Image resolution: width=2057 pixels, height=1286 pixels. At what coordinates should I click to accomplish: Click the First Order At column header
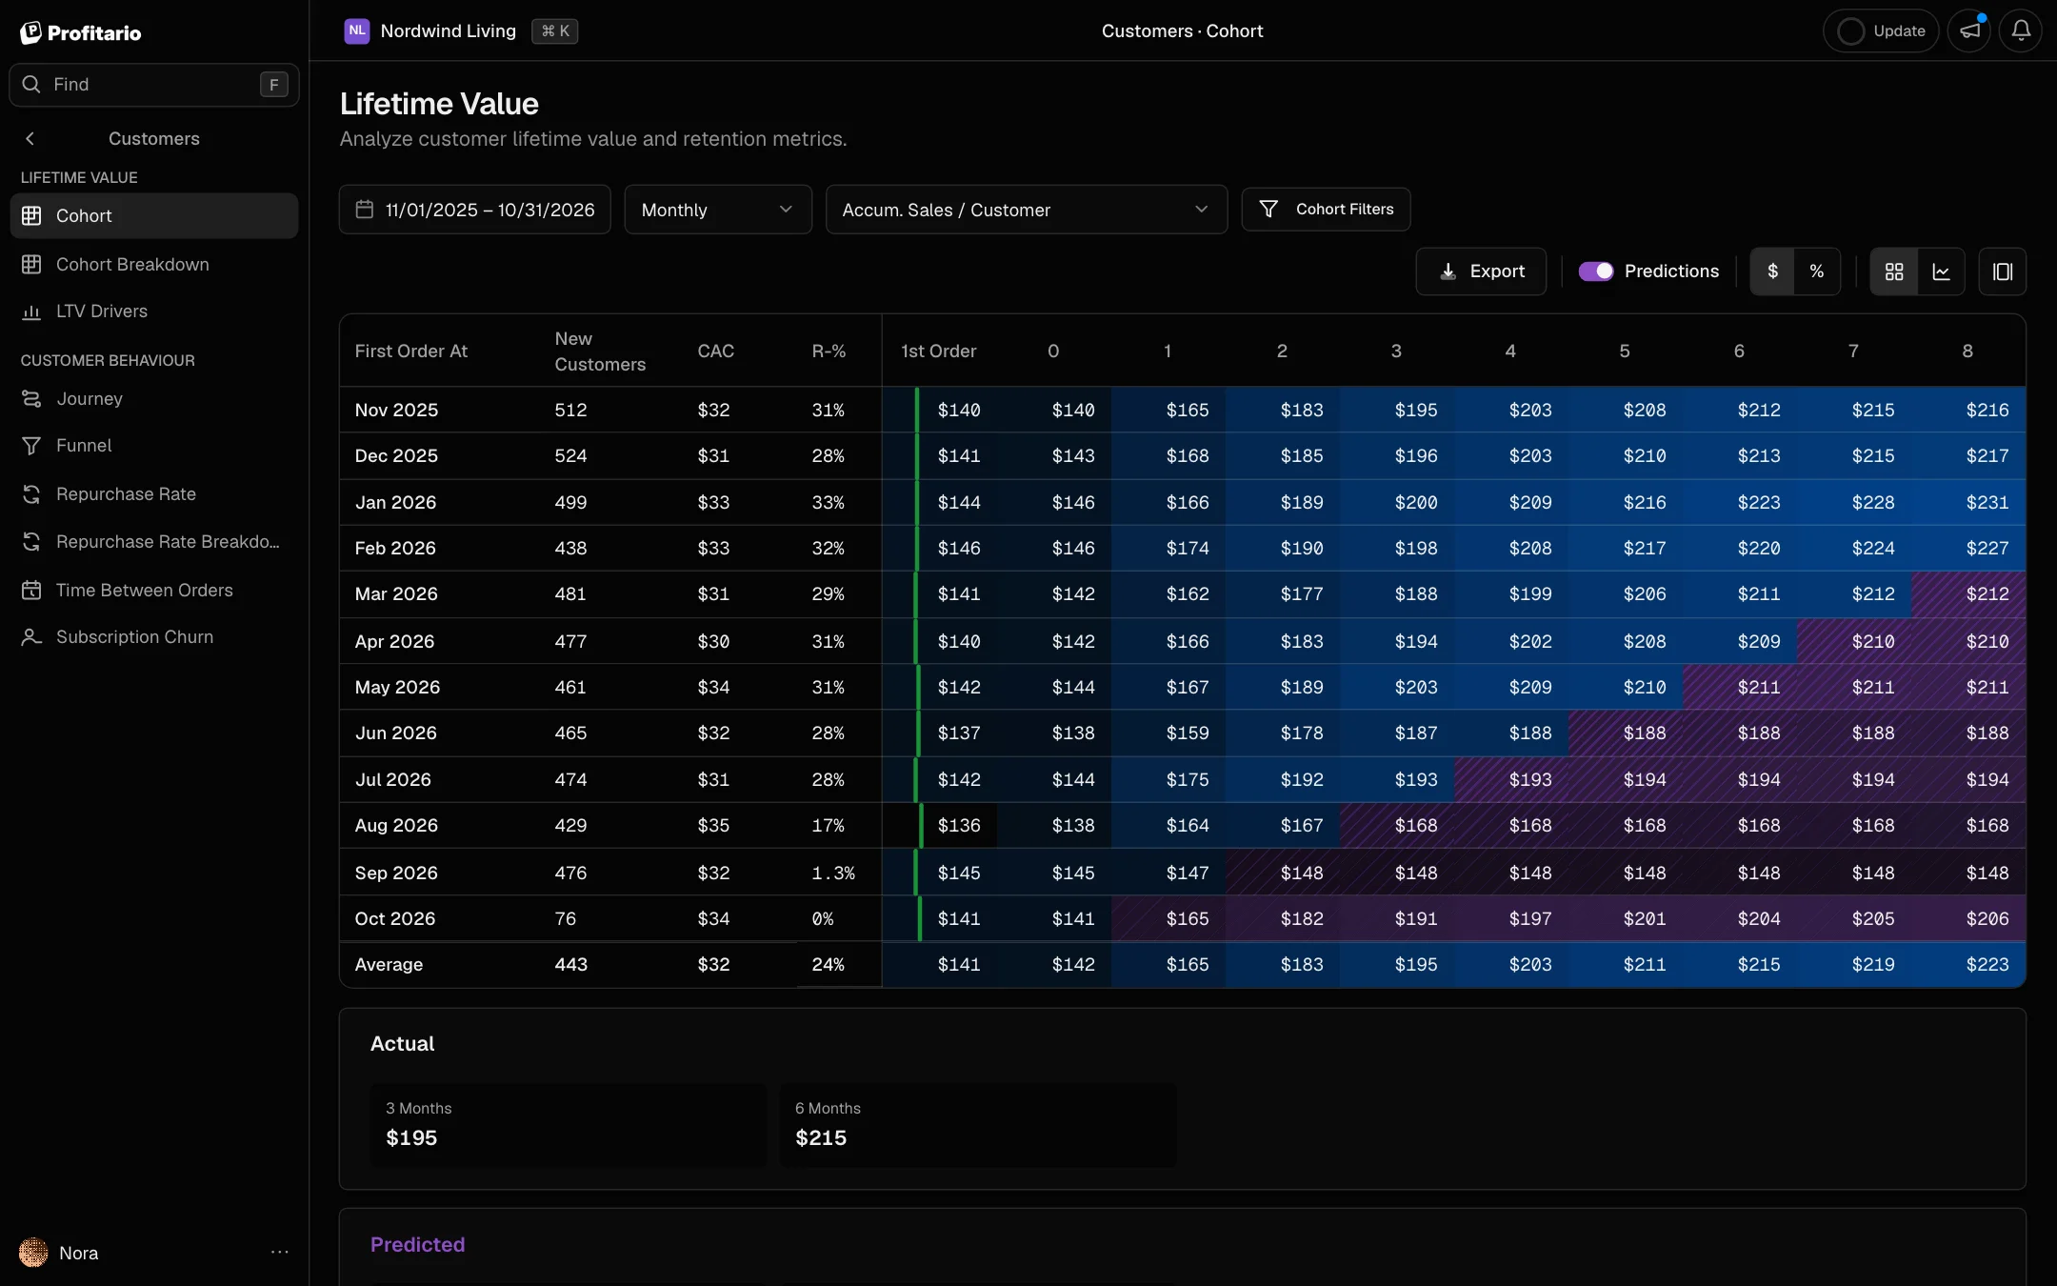point(411,352)
